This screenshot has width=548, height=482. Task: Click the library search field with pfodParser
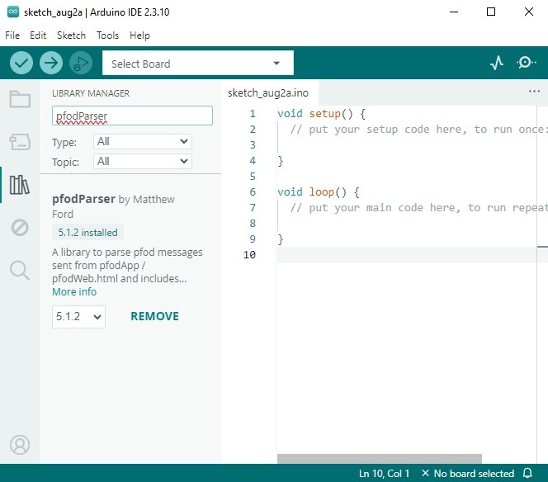point(132,116)
